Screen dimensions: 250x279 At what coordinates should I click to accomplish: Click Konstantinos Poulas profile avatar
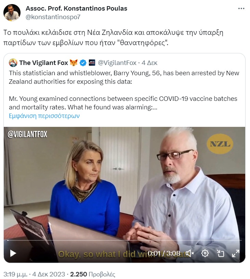12,13
